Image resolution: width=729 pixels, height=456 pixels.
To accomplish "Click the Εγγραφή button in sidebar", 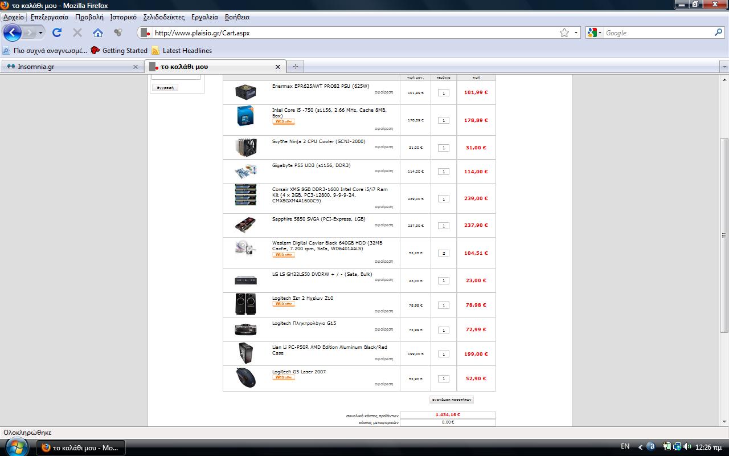I will [x=165, y=87].
